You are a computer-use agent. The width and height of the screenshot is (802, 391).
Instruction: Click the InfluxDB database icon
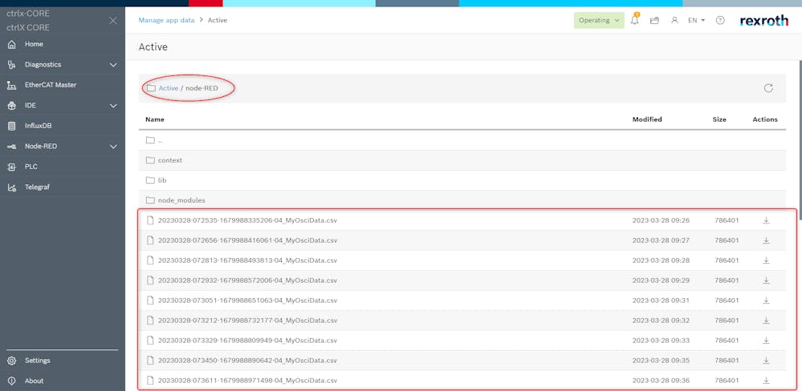point(12,126)
